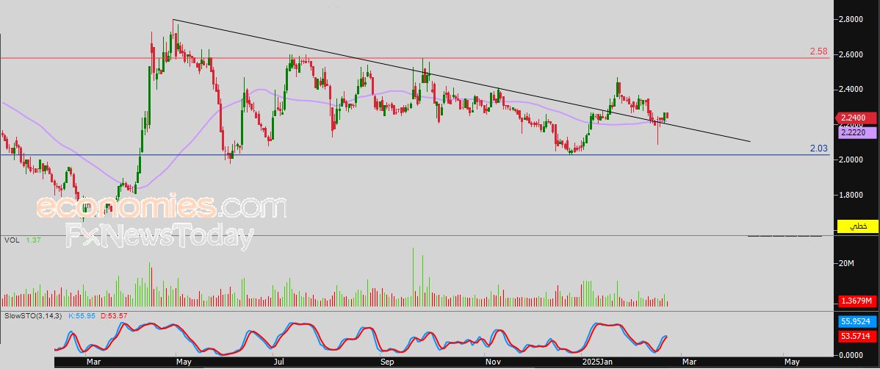The height and width of the screenshot is (369, 880).
Task: Select the red 1.3679M volume tag
Action: (857, 301)
